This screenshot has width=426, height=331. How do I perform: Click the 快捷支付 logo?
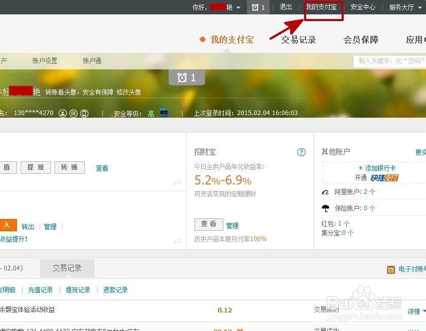coord(384,178)
